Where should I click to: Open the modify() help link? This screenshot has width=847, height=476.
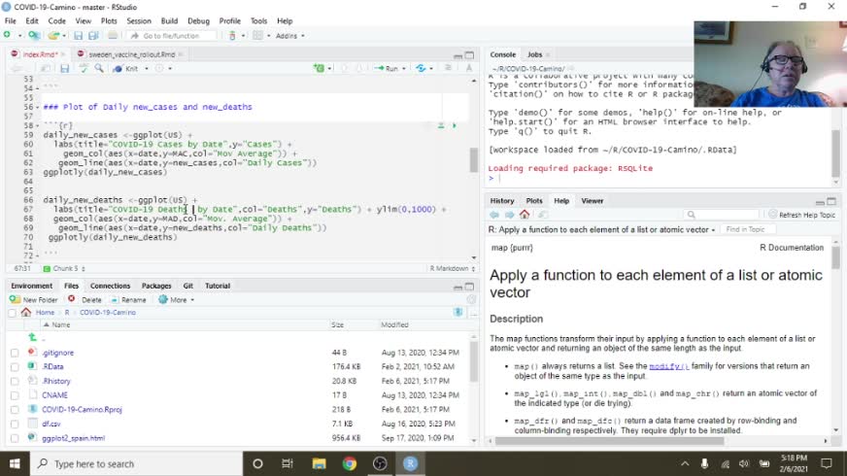tap(668, 366)
